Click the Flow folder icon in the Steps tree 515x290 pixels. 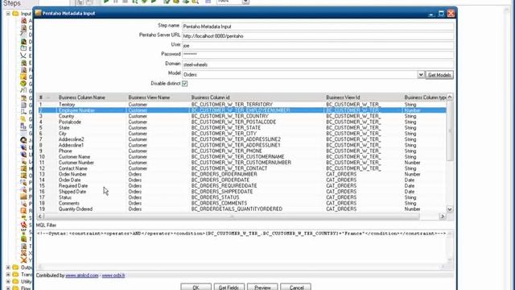pyautogui.click(x=15, y=288)
